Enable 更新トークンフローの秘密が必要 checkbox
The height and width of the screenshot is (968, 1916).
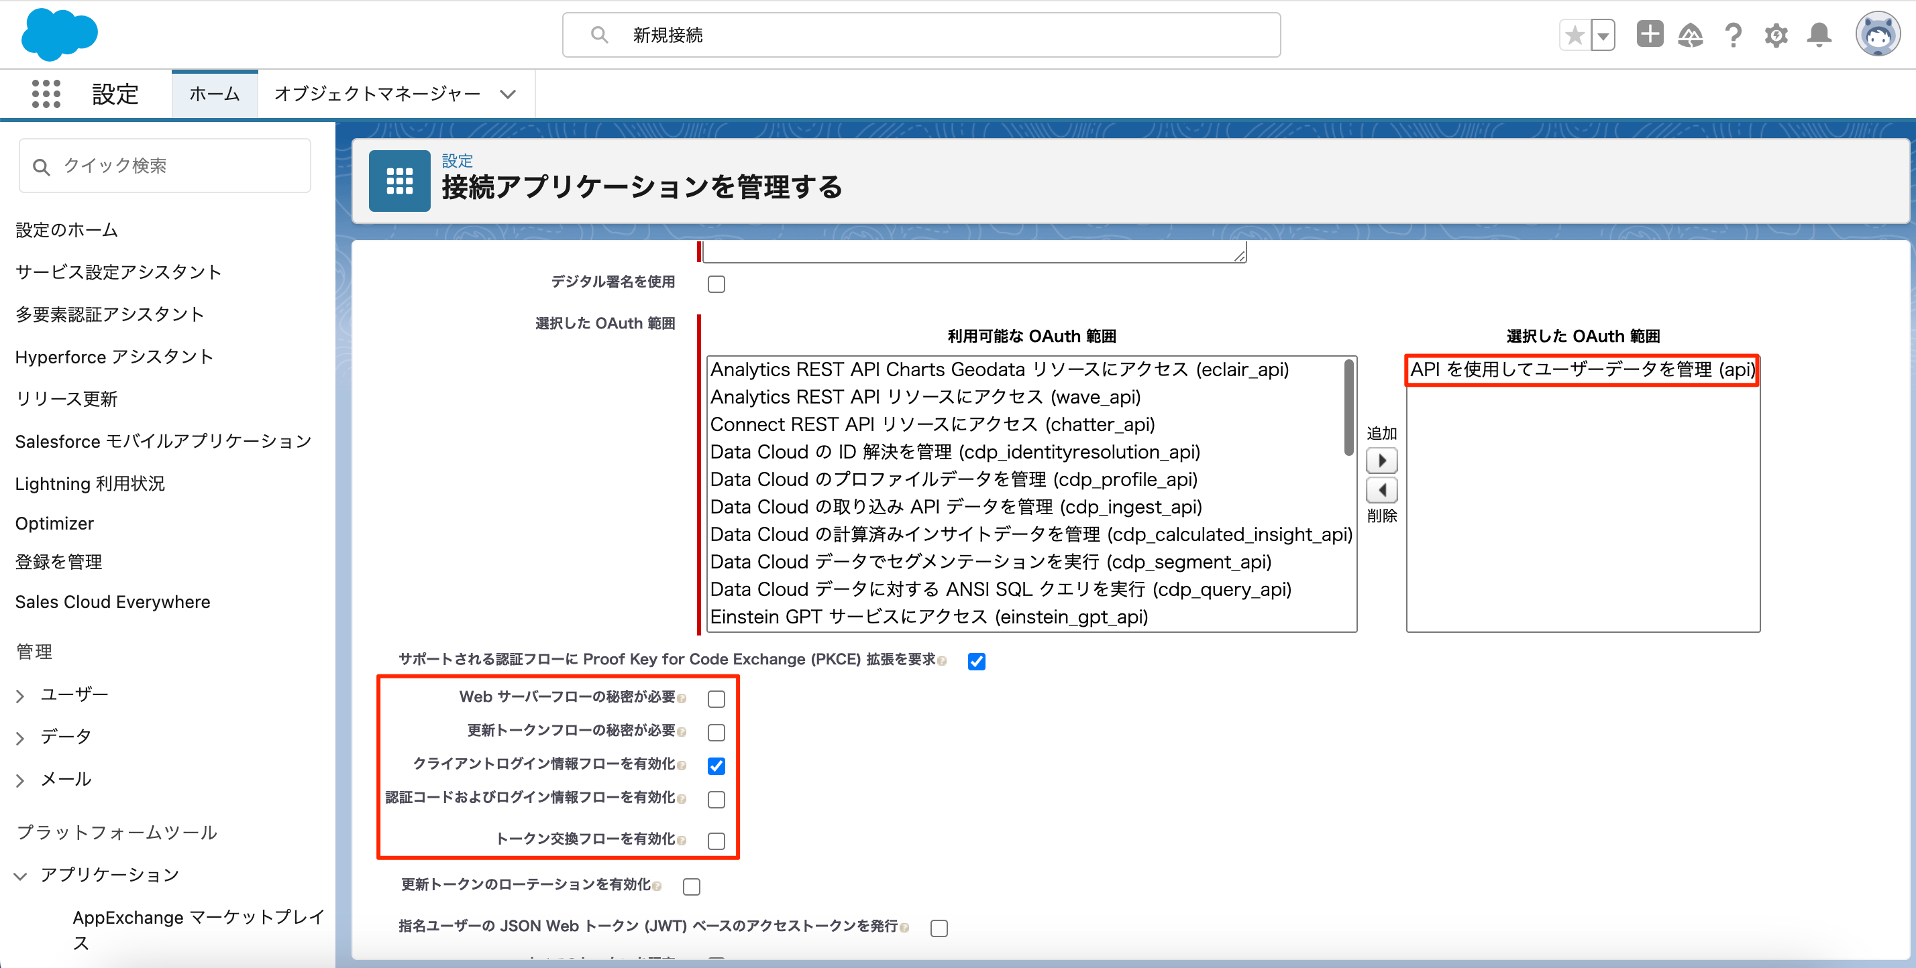click(716, 732)
